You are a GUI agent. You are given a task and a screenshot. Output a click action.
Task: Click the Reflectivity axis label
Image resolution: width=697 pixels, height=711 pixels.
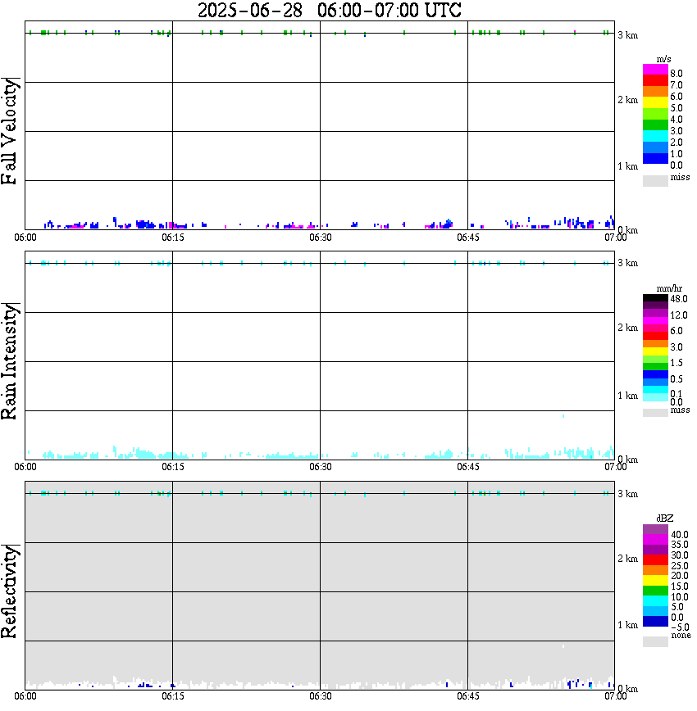coord(10,591)
